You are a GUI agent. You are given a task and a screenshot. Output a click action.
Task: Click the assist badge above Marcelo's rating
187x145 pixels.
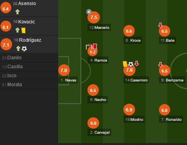coord(89,12)
